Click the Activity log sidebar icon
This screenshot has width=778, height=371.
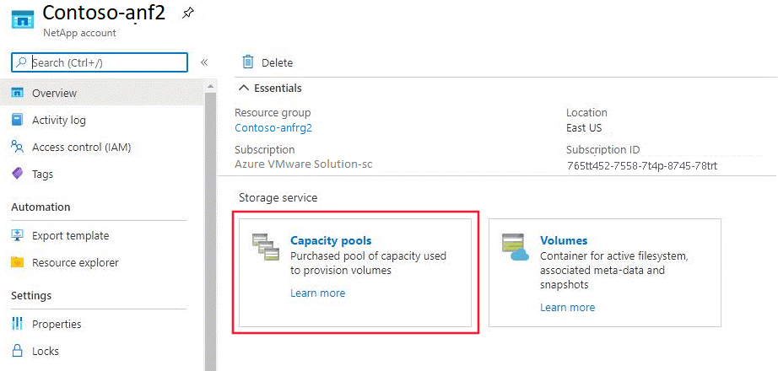click(18, 120)
